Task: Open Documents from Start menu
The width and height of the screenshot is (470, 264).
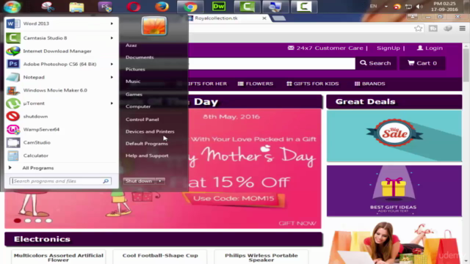Action: coord(140,57)
